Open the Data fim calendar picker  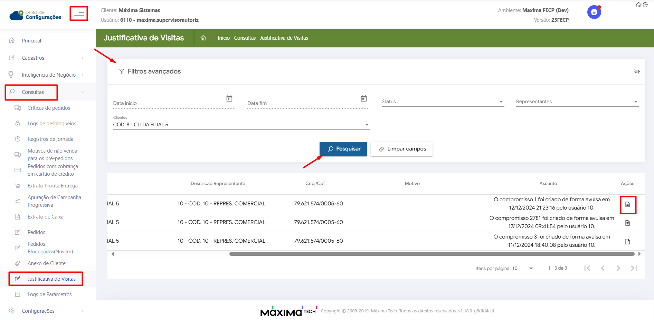(x=363, y=99)
